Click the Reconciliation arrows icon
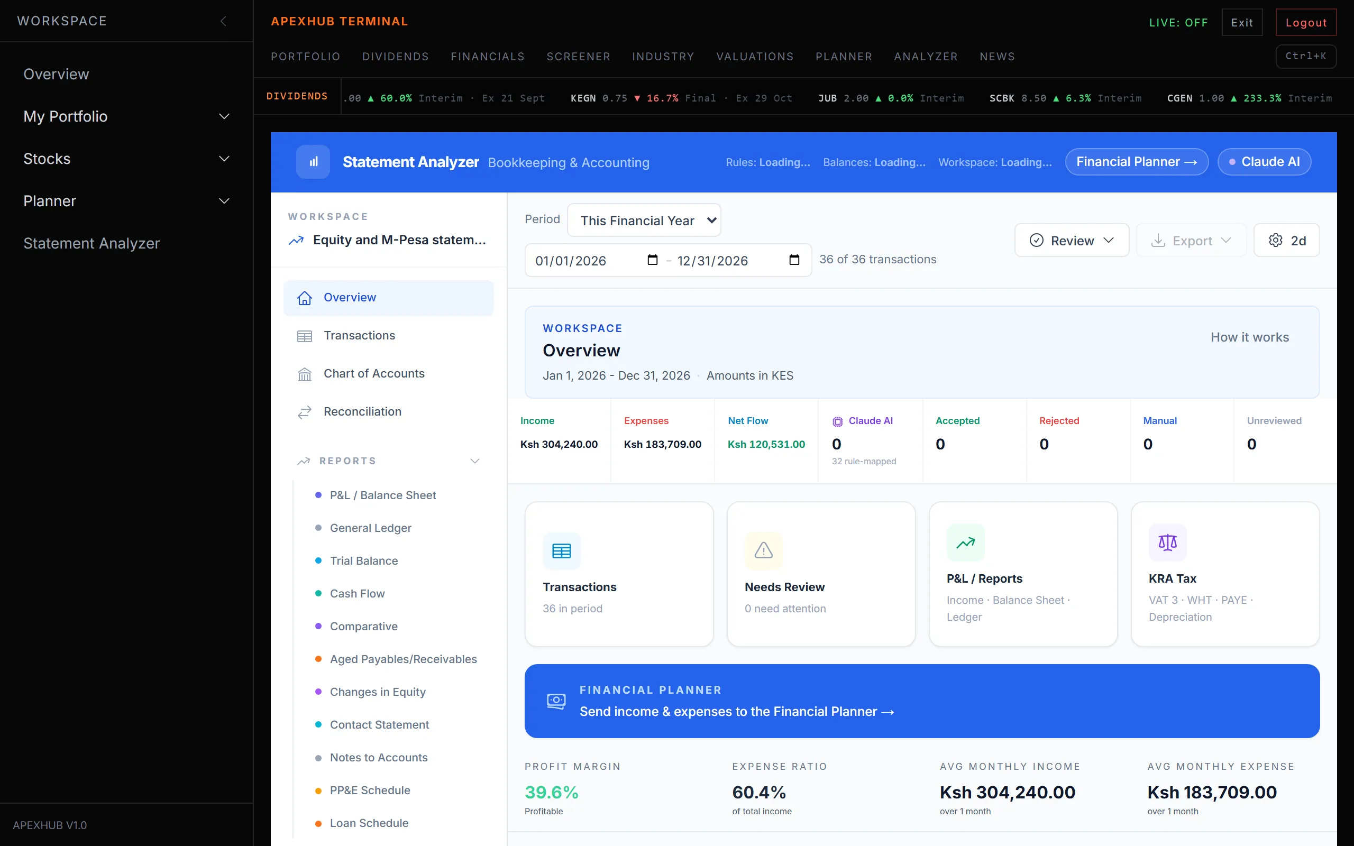1354x846 pixels. pos(304,412)
